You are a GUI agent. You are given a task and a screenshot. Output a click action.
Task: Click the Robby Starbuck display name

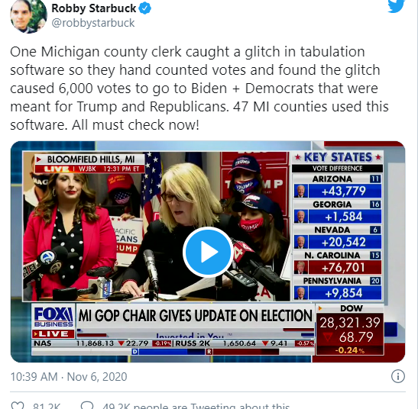(93, 8)
